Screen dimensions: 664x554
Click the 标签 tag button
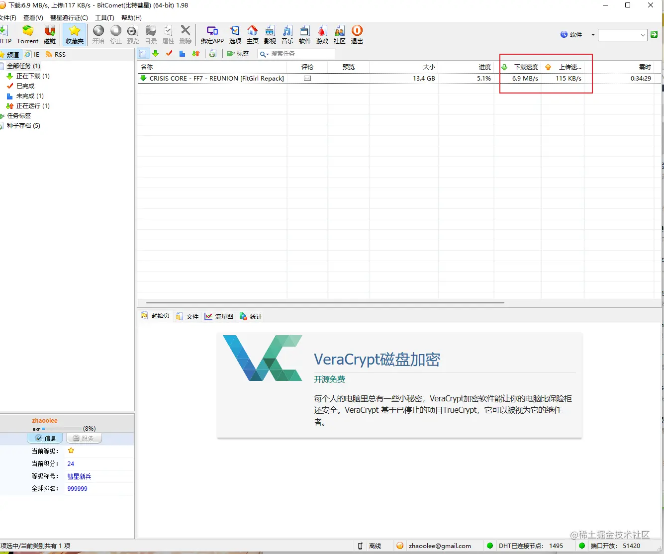tap(238, 54)
